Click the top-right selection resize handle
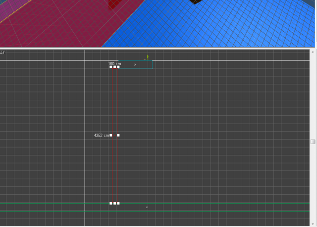Screen dimensions: 317x227 click(x=118, y=67)
